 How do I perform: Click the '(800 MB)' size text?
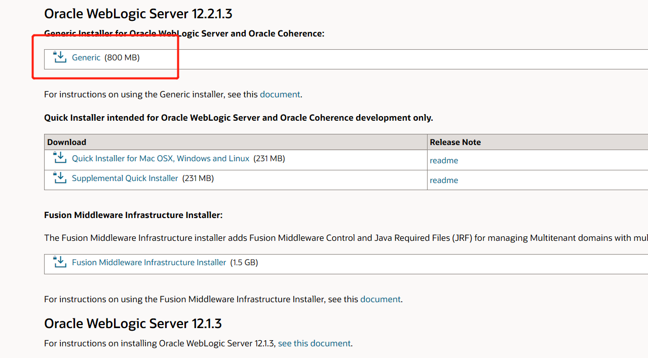click(x=122, y=58)
